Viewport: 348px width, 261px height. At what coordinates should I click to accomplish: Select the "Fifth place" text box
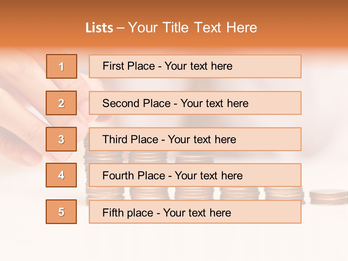tap(195, 212)
